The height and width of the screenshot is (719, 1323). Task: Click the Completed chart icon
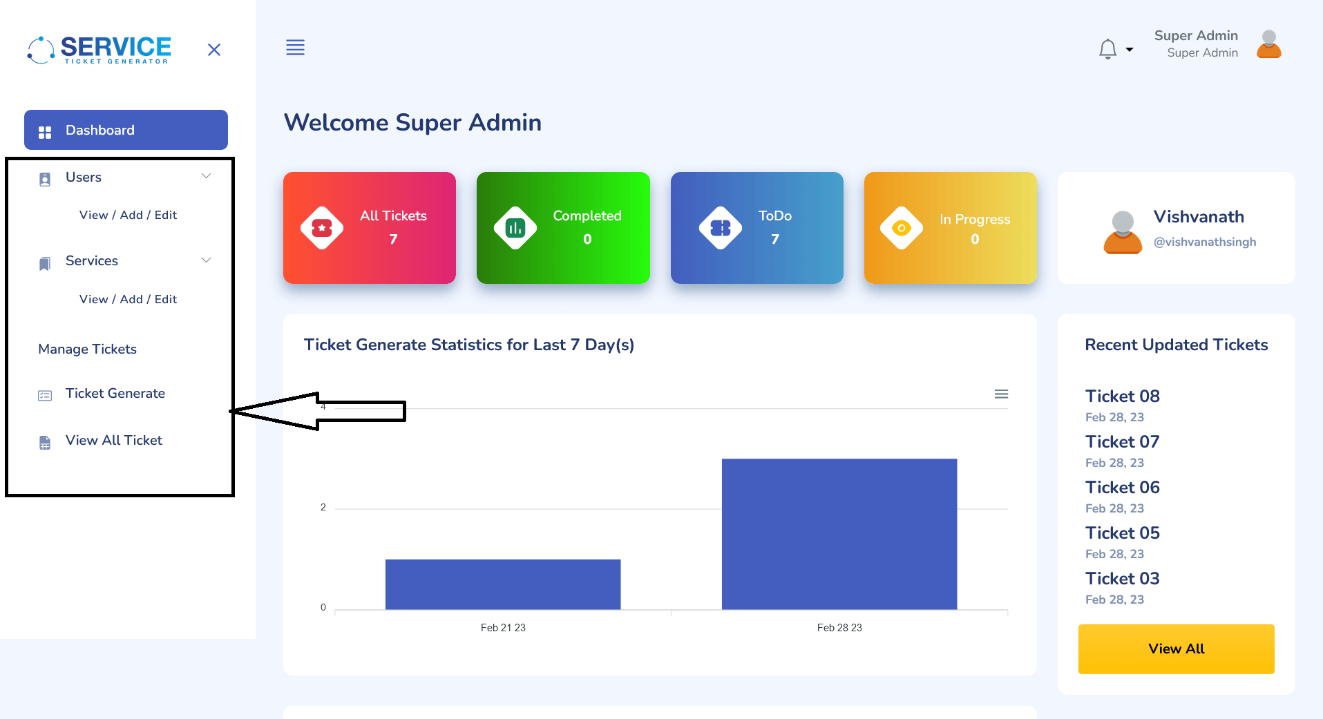515,227
